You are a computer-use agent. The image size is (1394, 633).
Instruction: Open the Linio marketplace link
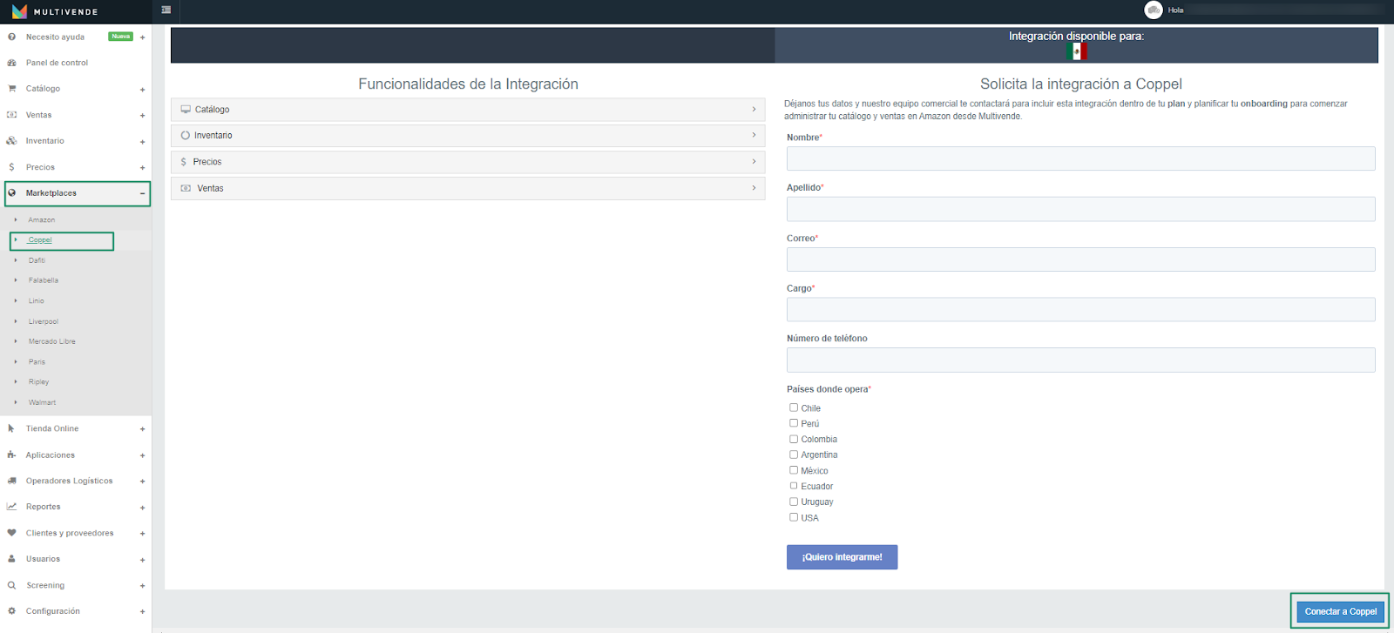(36, 301)
